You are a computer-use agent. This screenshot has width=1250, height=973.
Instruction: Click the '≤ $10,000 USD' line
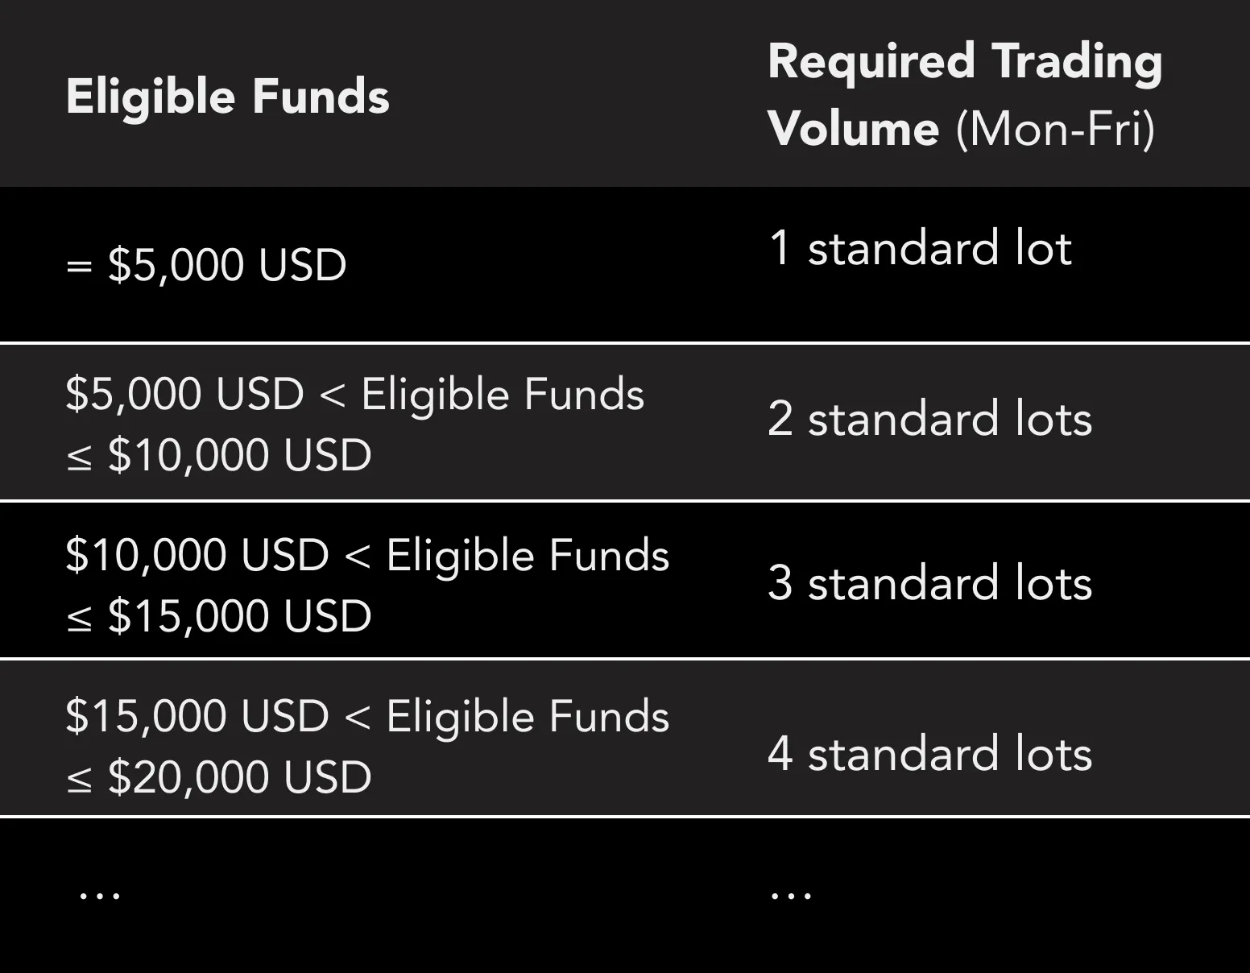coord(218,455)
